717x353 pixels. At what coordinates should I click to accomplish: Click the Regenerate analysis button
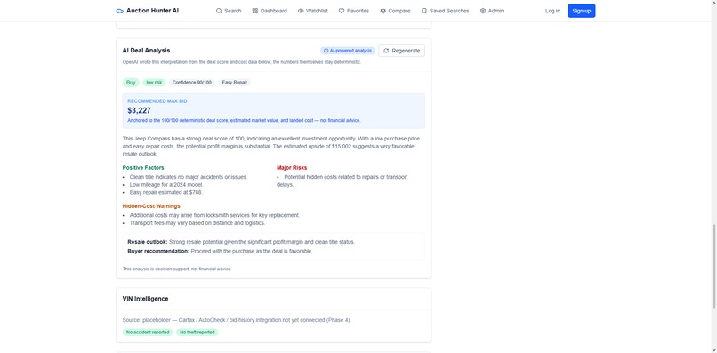401,51
